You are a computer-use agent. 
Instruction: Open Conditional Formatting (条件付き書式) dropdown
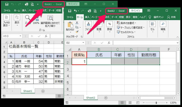point(126,23)
